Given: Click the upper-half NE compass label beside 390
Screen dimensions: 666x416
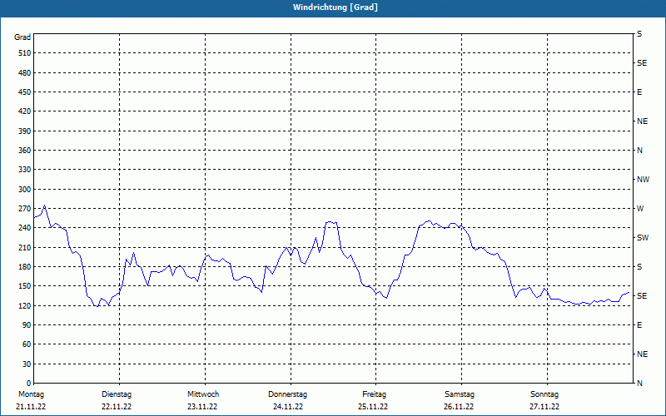Looking at the screenshot, I should [x=643, y=121].
